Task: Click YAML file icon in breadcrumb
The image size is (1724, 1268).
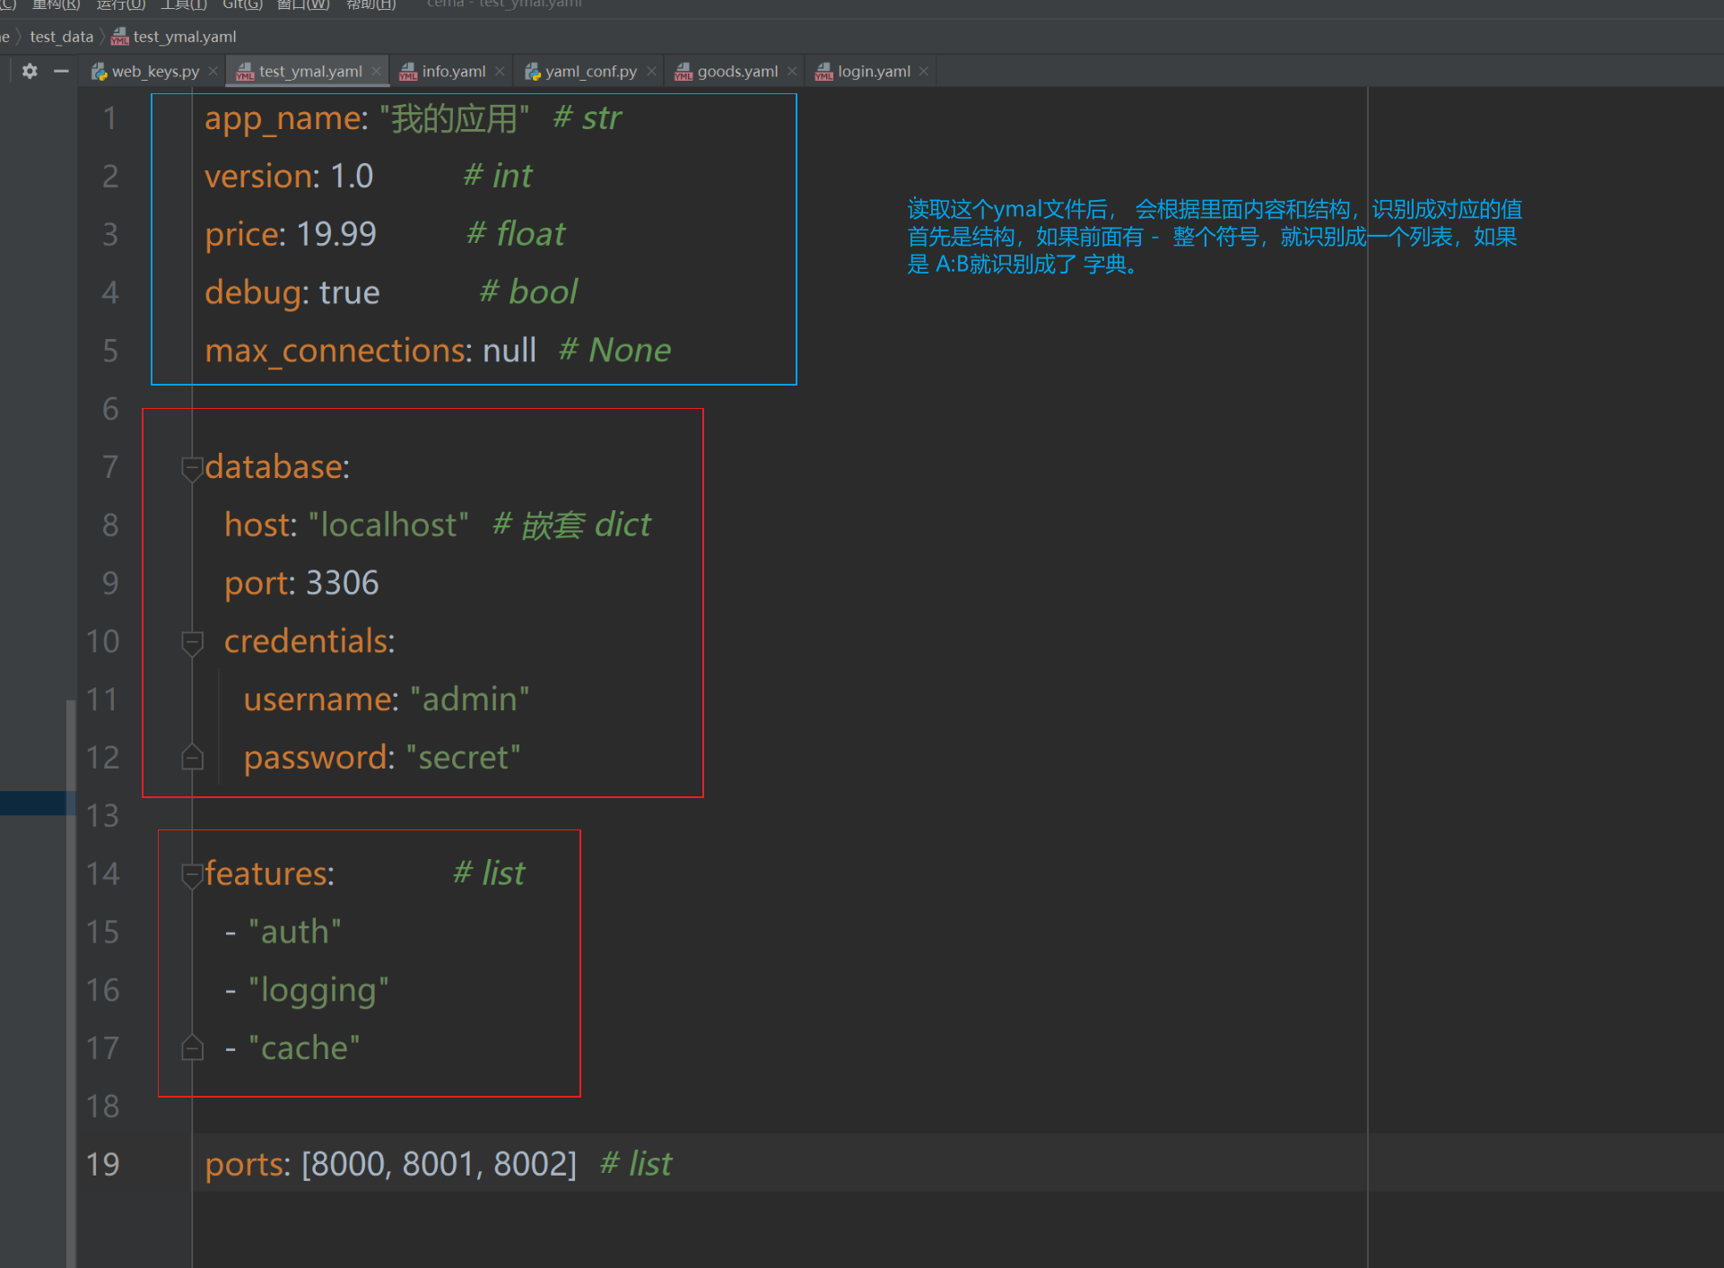Action: pyautogui.click(x=119, y=37)
